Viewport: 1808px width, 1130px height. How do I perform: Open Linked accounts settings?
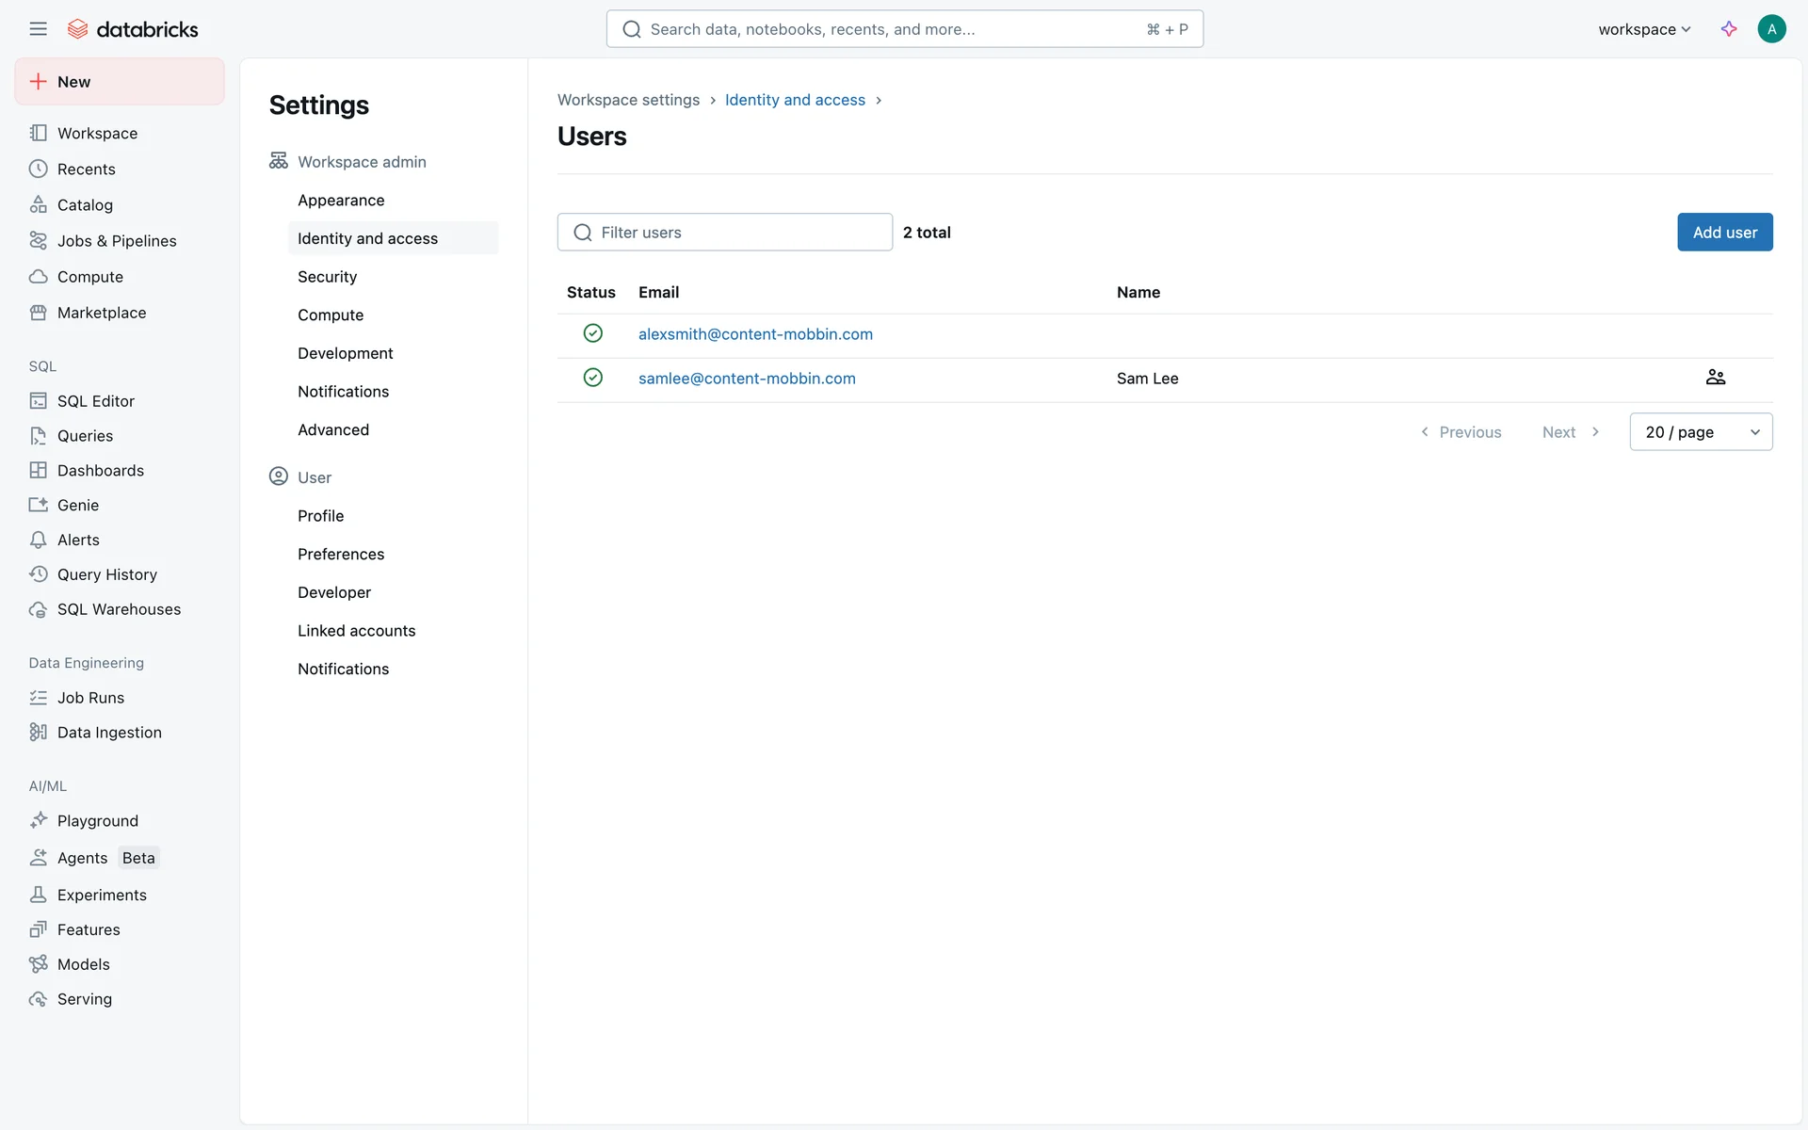pyautogui.click(x=356, y=631)
